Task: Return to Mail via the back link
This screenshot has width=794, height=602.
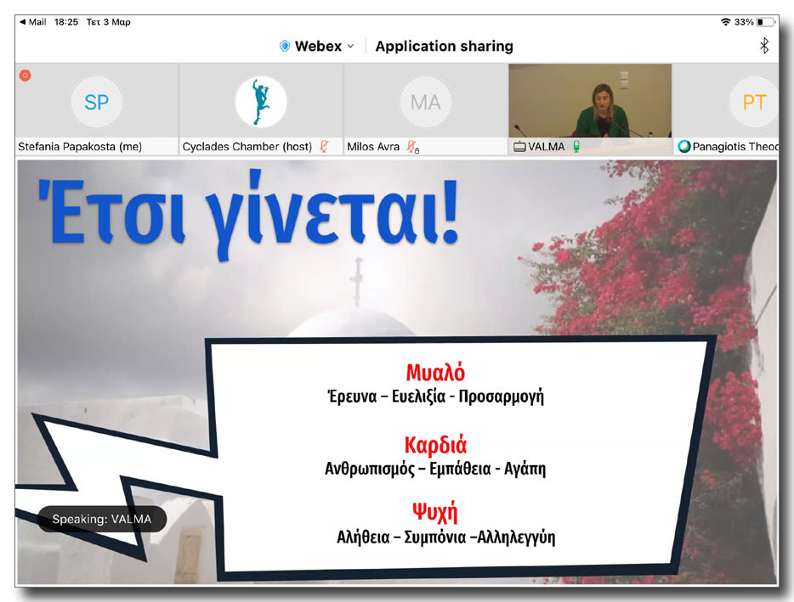Action: (32, 21)
